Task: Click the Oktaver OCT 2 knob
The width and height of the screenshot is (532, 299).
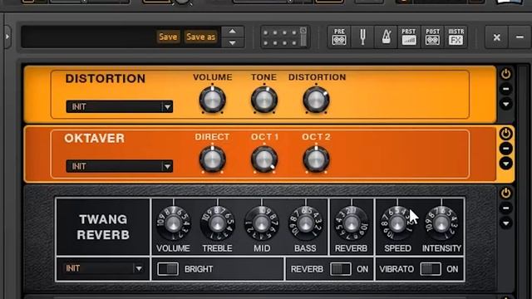Action: (316, 159)
